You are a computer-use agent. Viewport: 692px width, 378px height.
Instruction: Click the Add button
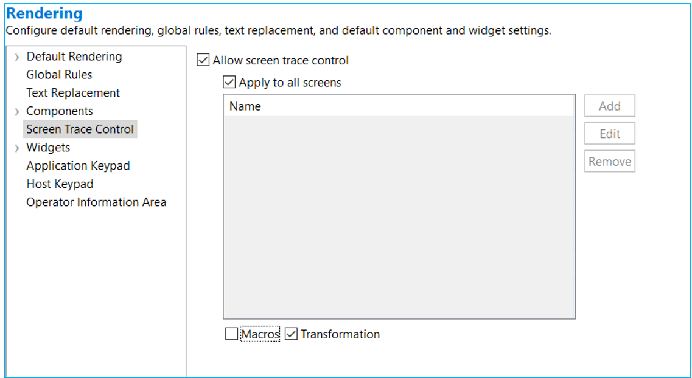click(609, 106)
